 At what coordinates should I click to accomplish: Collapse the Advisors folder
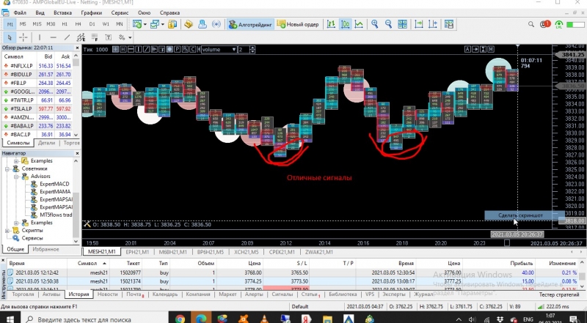pos(16,176)
